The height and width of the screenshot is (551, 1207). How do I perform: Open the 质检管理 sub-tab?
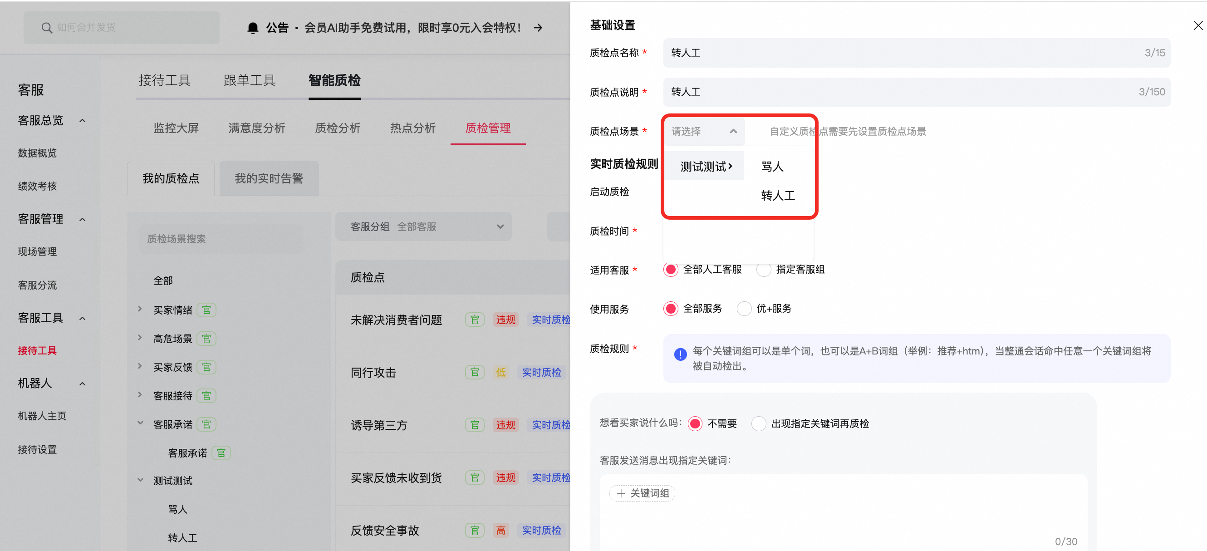(488, 128)
